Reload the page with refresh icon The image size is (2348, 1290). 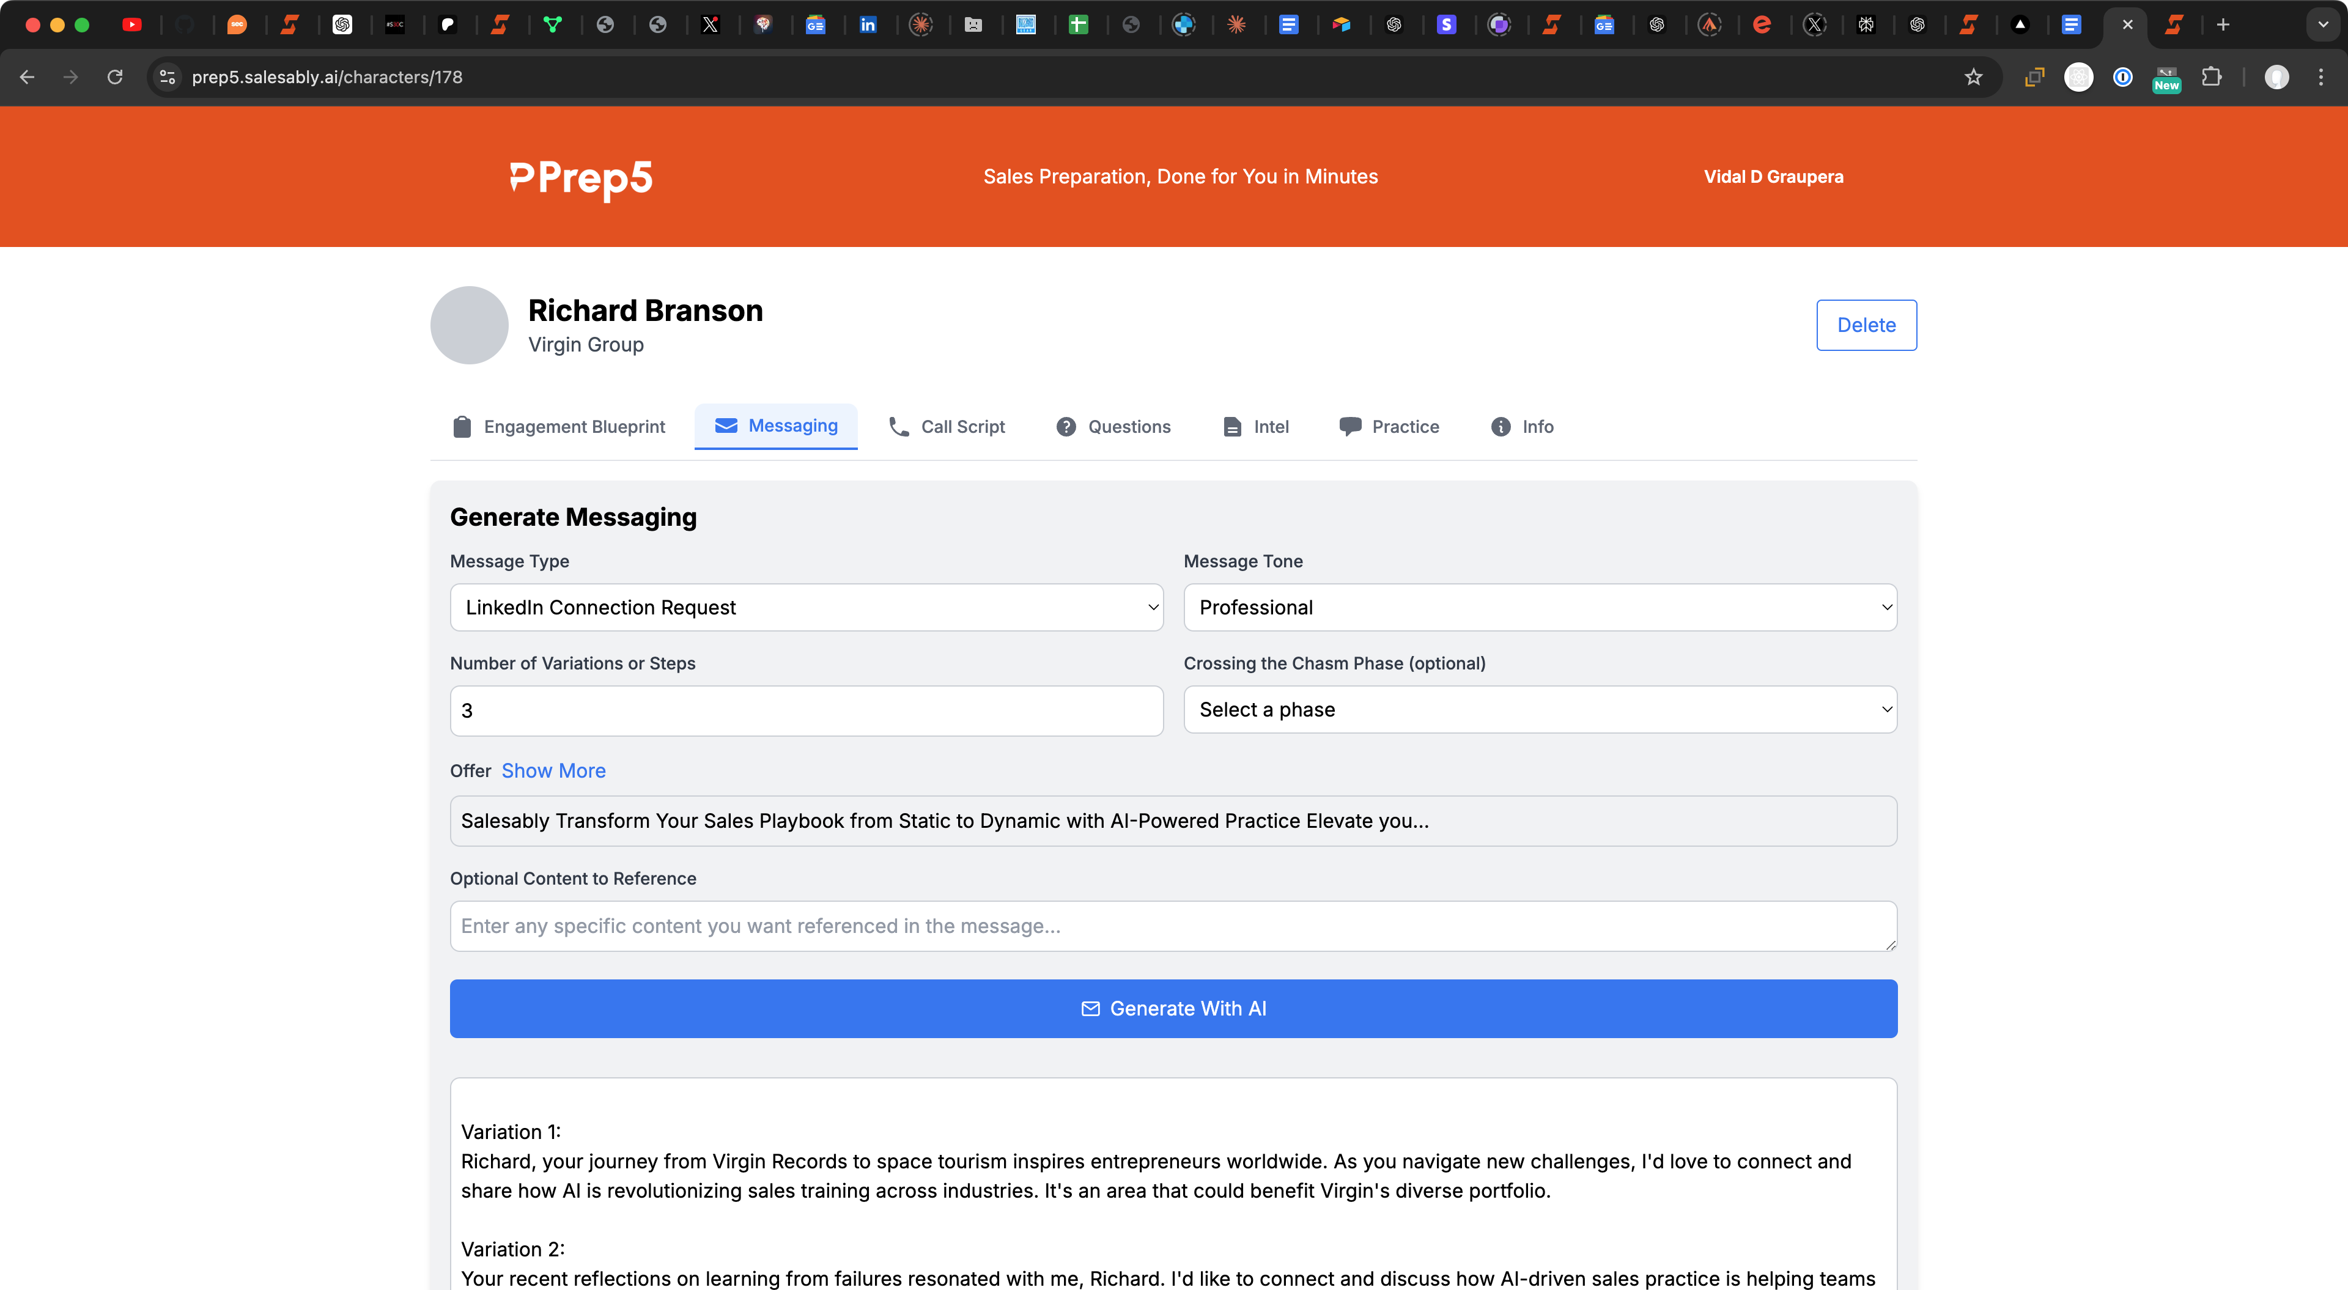pyautogui.click(x=115, y=78)
